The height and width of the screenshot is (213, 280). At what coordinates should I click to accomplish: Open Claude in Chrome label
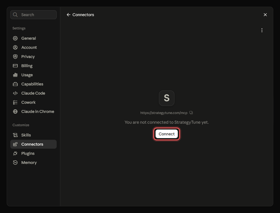point(38,111)
